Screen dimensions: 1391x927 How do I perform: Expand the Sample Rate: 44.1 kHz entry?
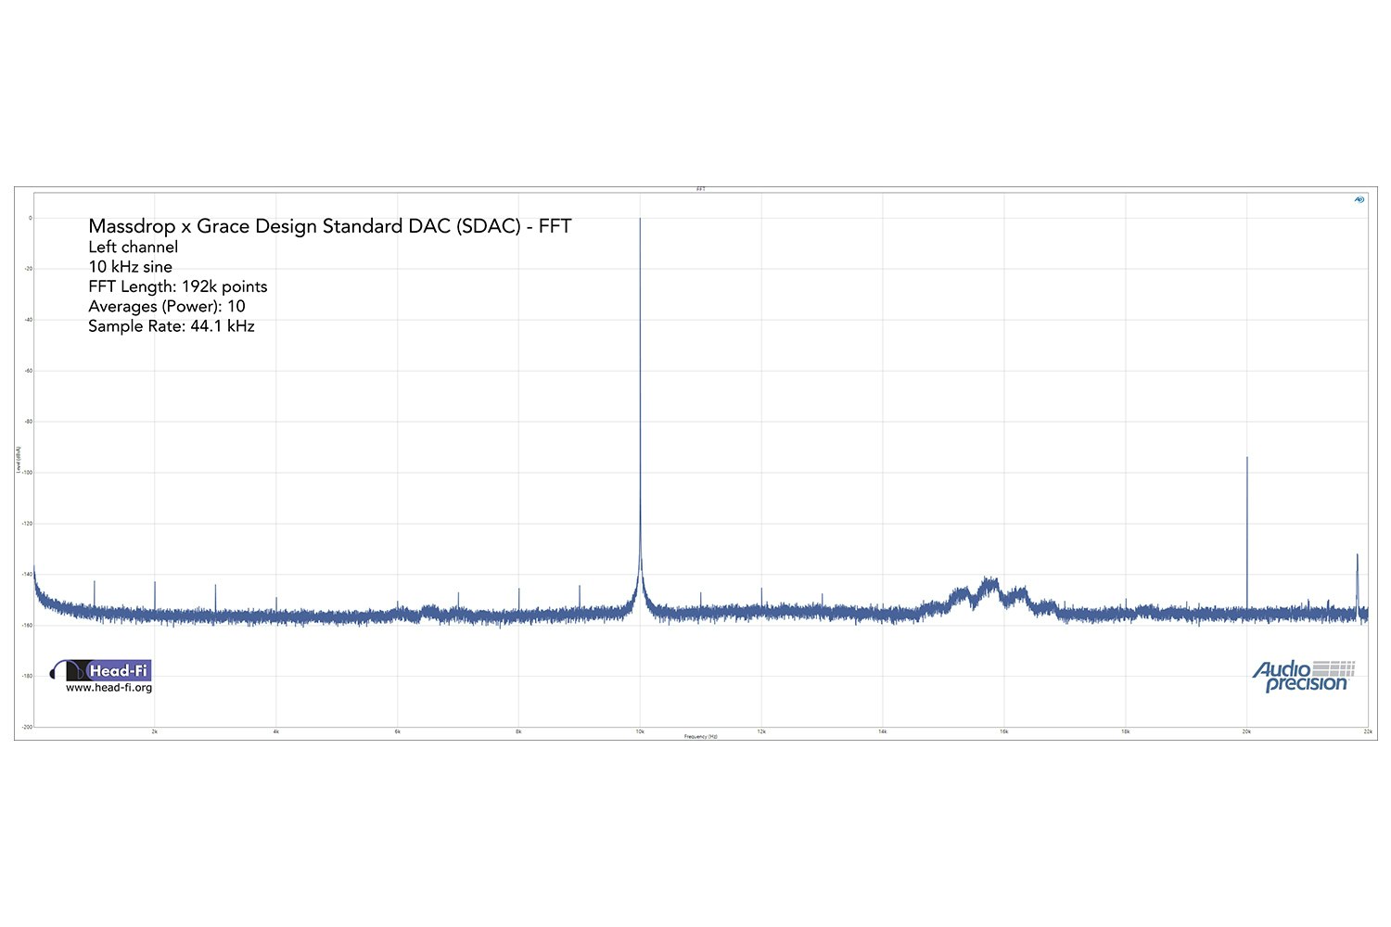pos(172,325)
